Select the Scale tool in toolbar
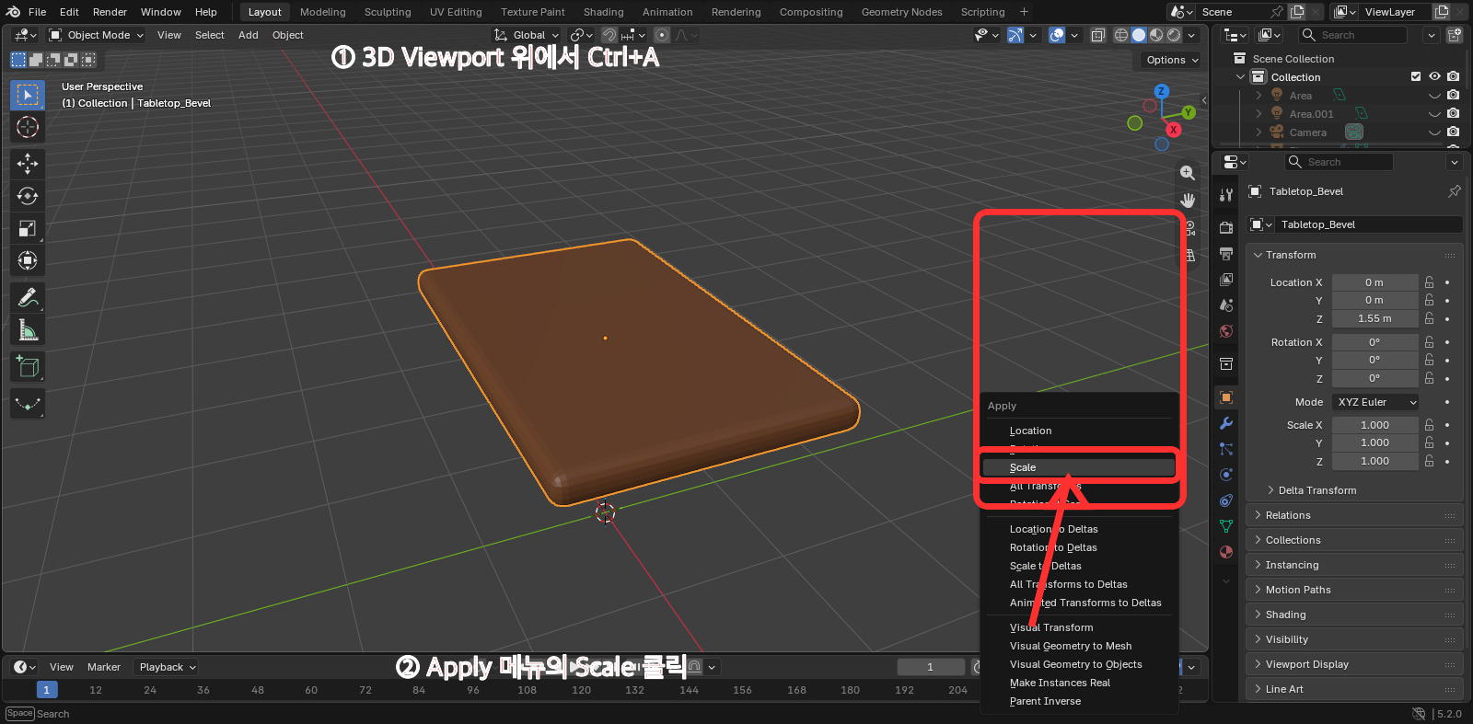This screenshot has height=724, width=1473. click(x=28, y=228)
